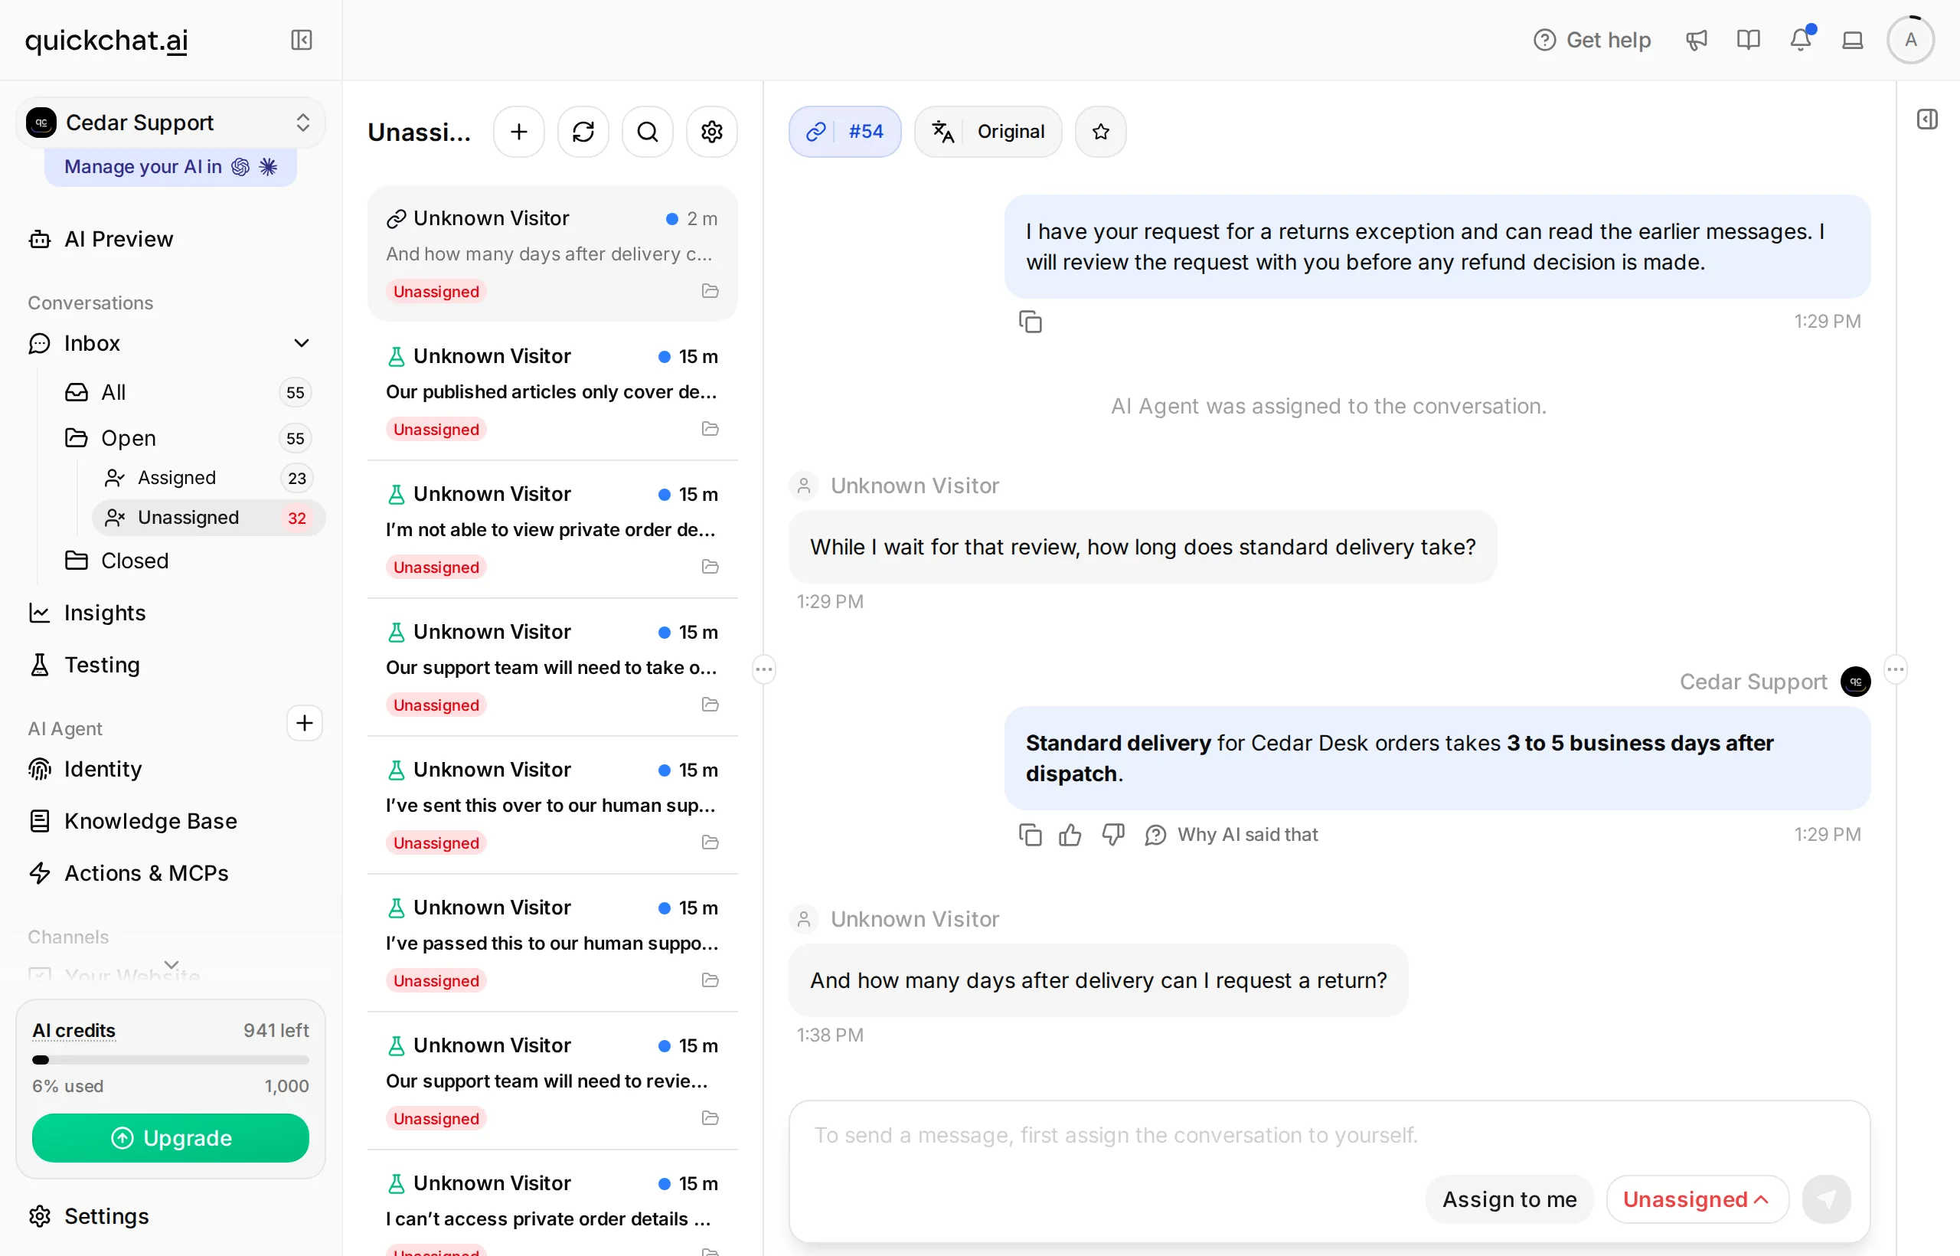The height and width of the screenshot is (1256, 1960).
Task: Refresh the conversation list
Action: (x=583, y=131)
